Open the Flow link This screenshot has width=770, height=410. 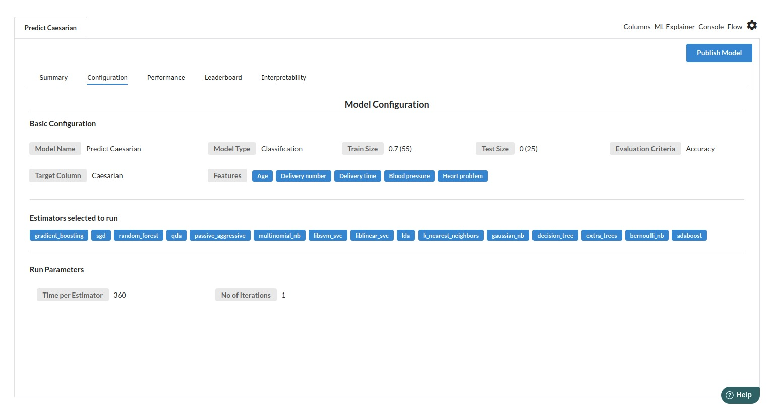734,27
